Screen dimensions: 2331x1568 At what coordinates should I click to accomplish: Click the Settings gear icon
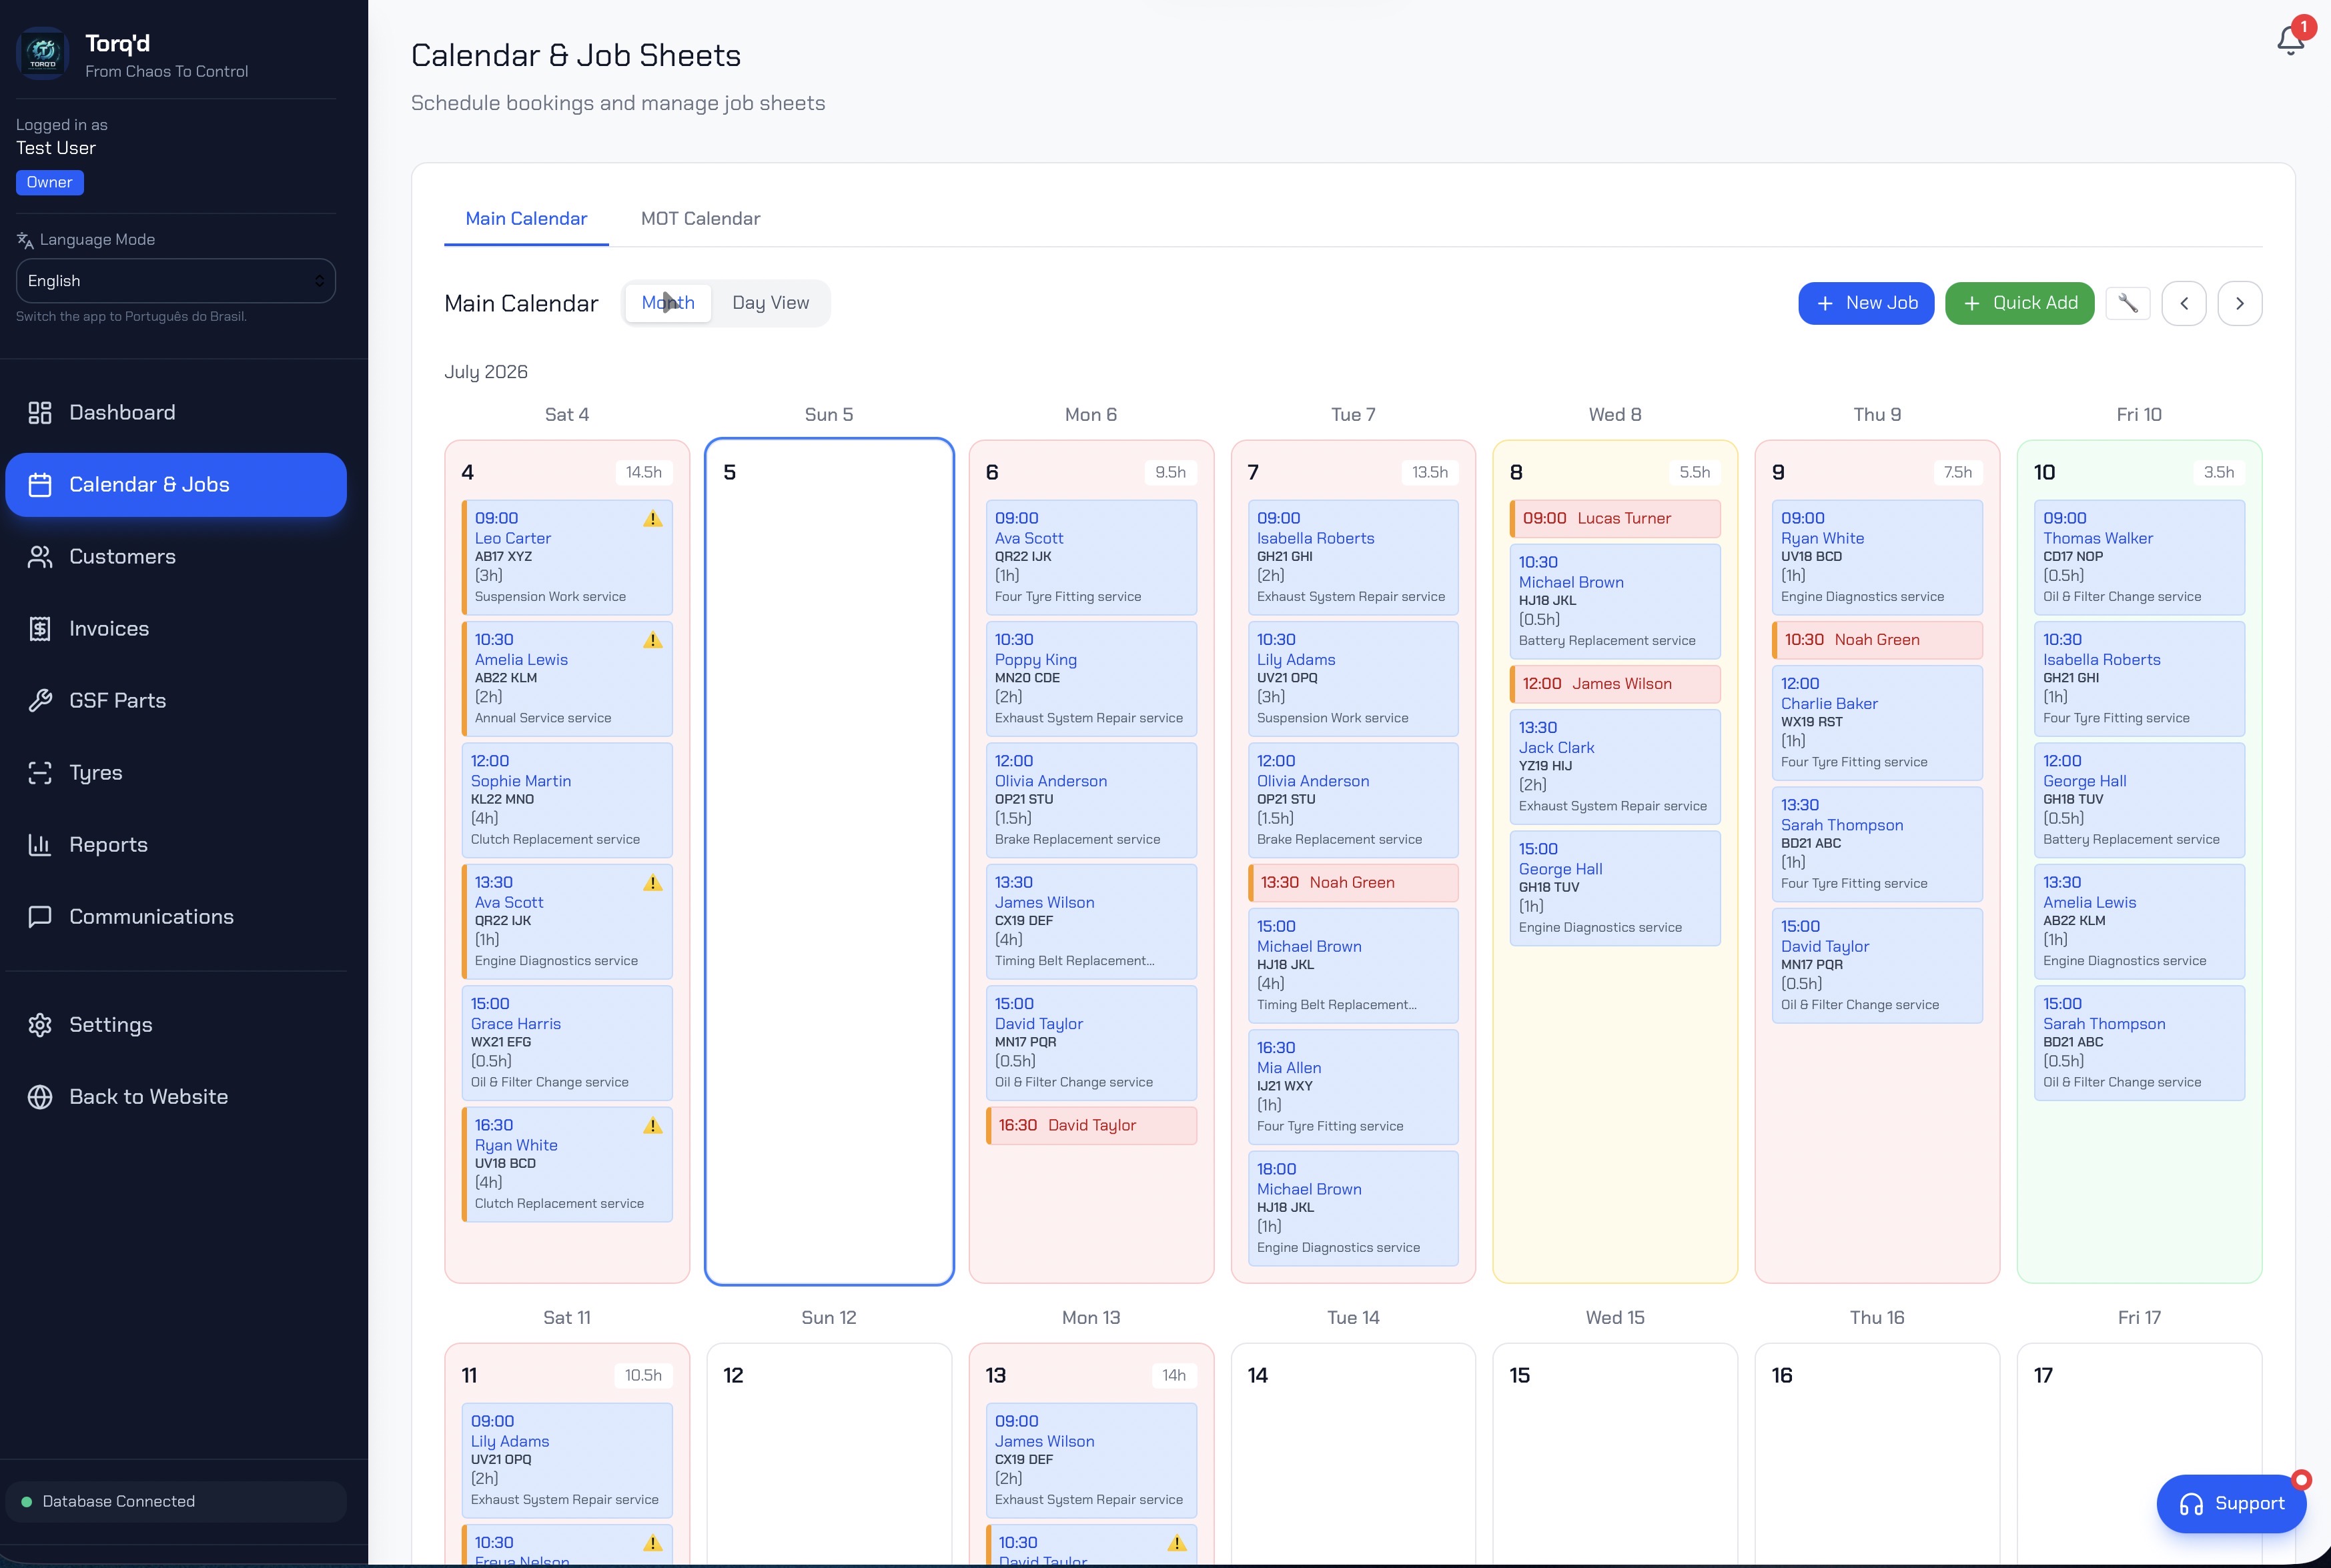point(40,1025)
